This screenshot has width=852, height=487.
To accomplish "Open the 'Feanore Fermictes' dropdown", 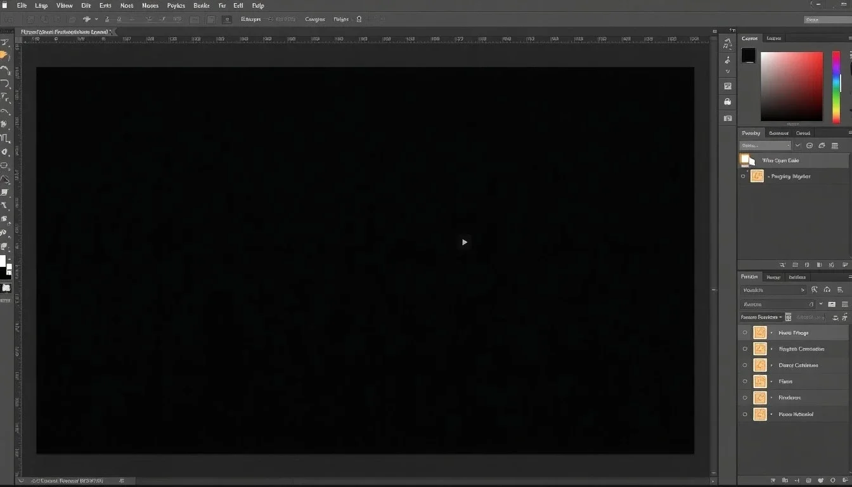I will pyautogui.click(x=761, y=317).
